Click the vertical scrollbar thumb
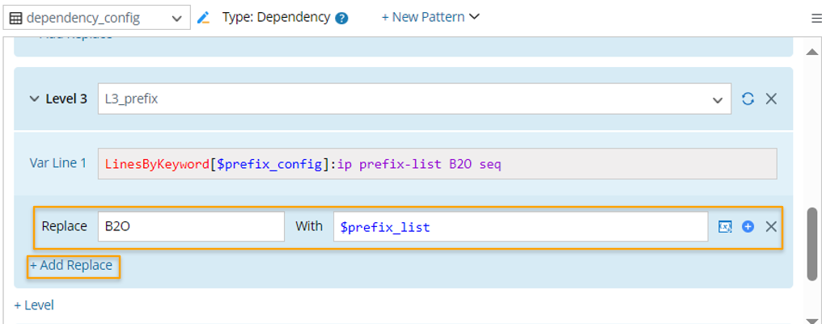The height and width of the screenshot is (324, 822). 811,242
